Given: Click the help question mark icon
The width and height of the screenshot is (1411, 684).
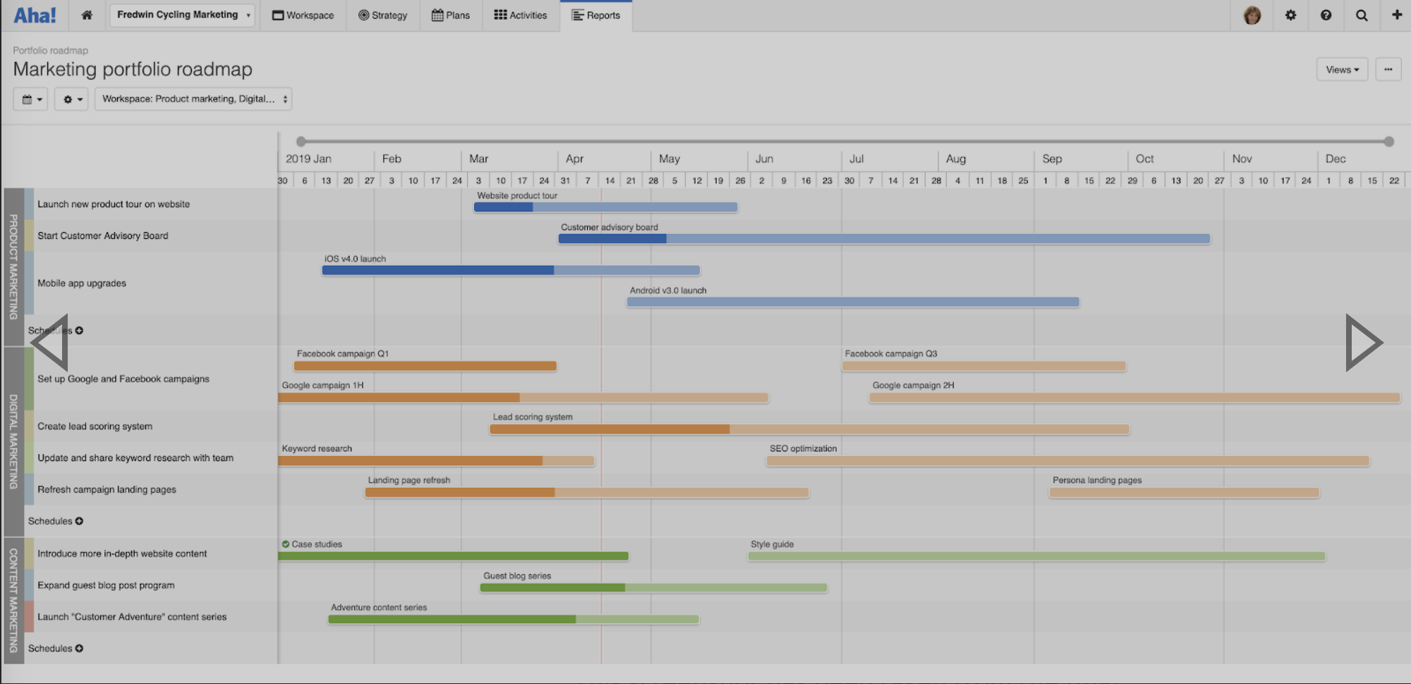Looking at the screenshot, I should (1326, 15).
